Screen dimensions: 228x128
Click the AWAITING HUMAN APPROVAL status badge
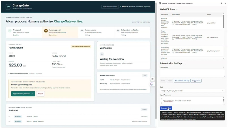[81, 47]
